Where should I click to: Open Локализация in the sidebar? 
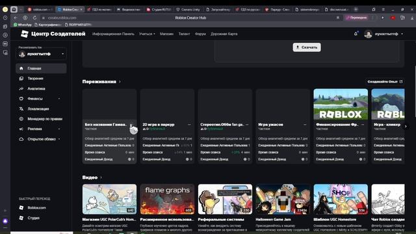coord(41,109)
